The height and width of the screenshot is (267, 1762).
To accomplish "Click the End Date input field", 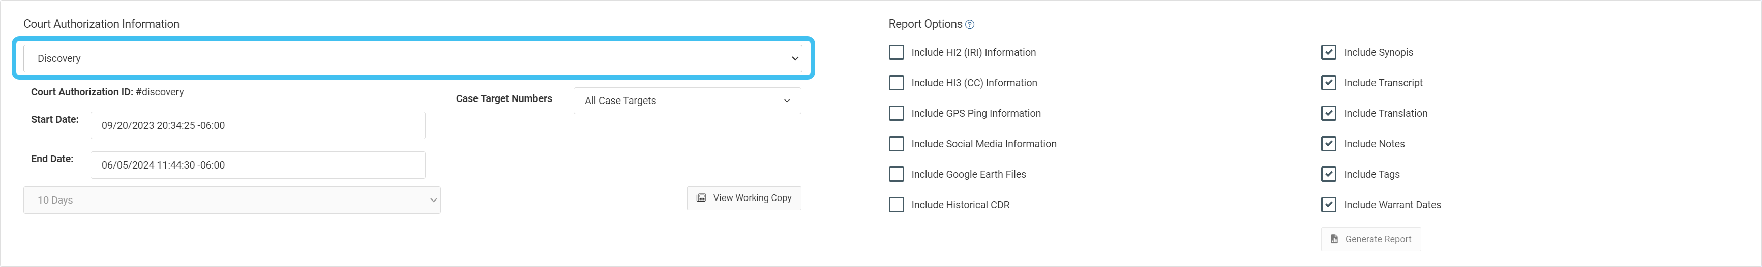I will pyautogui.click(x=257, y=165).
